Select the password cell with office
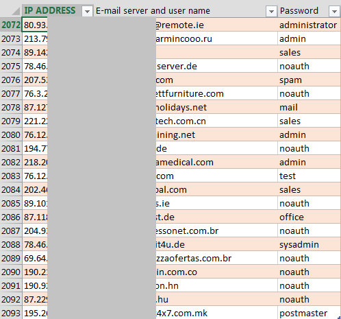 tap(309, 217)
